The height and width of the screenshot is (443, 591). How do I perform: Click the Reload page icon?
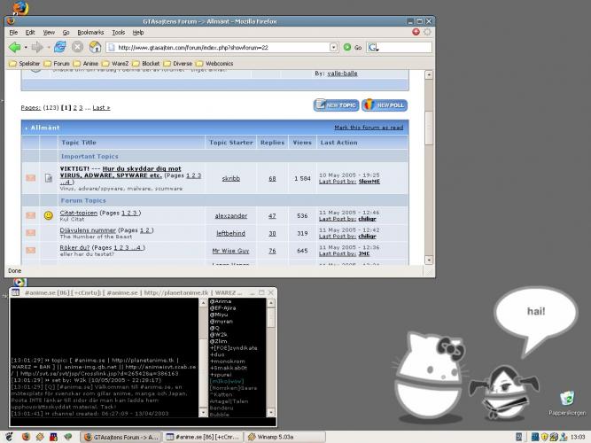pos(60,47)
